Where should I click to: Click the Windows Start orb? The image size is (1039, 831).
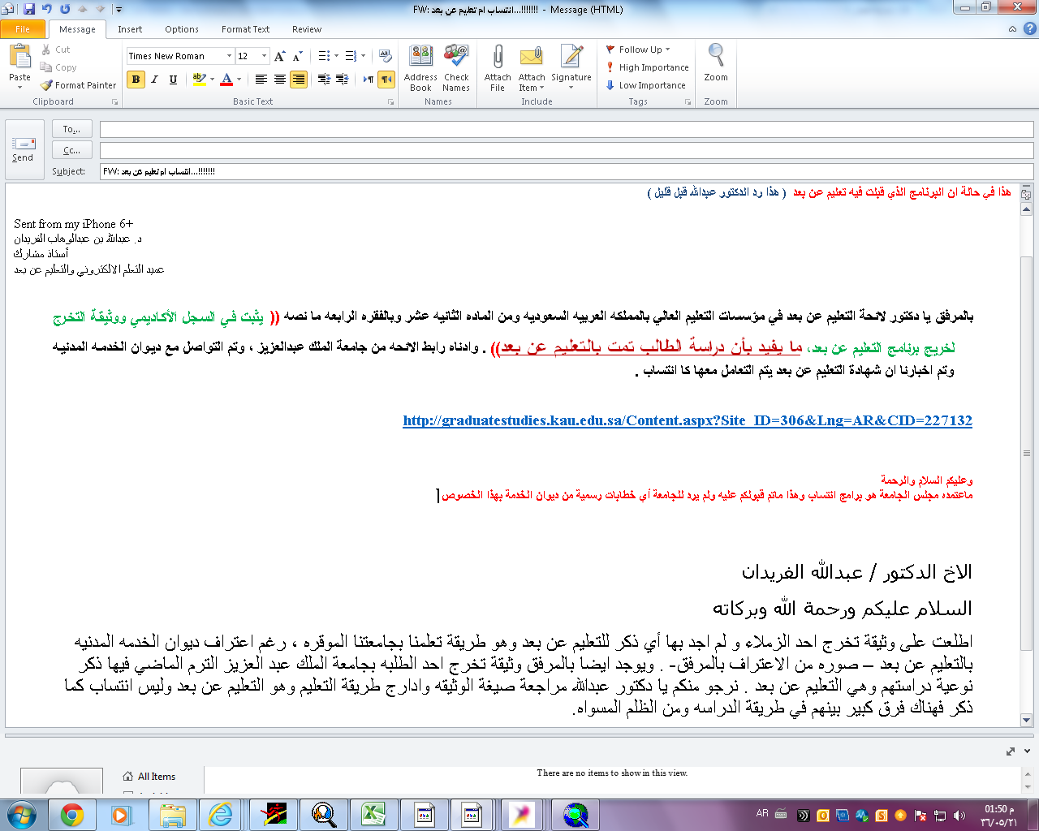[x=22, y=815]
